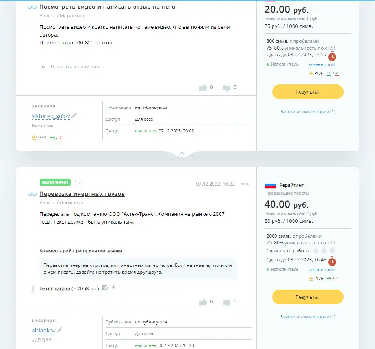
Task: Open the customer profile viktoriya_golov
Action: click(51, 116)
